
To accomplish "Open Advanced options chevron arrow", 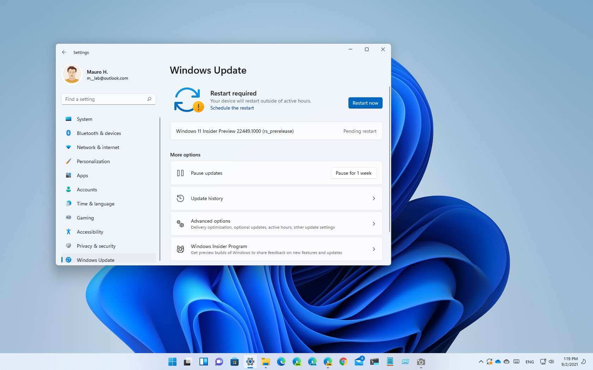I will [374, 224].
